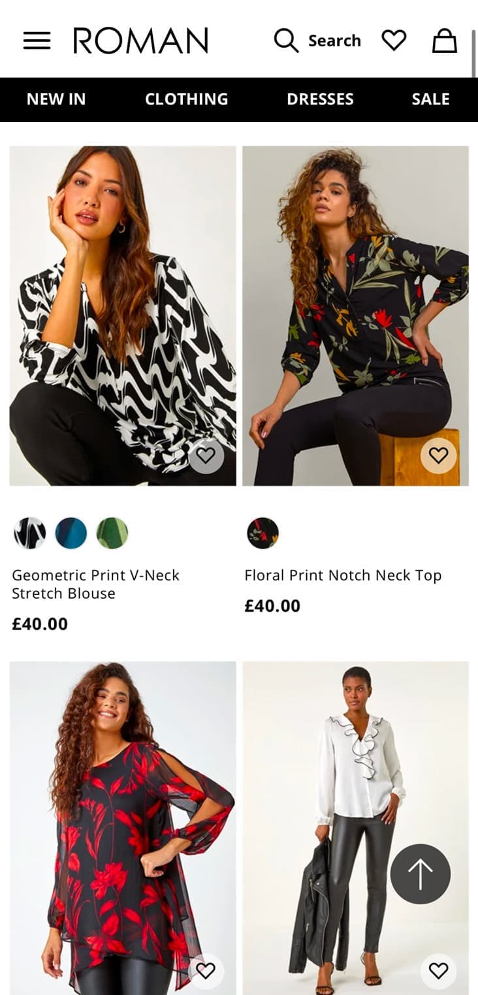Open the Geometric Print V-Neck Stretch Blouse title link
The image size is (478, 995).
point(95,584)
